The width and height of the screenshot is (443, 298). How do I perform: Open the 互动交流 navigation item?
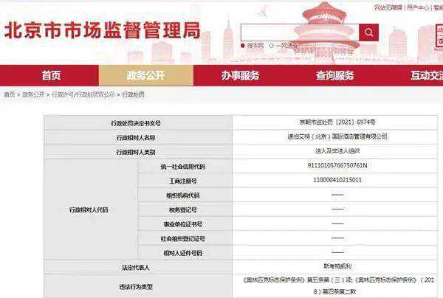coord(426,75)
